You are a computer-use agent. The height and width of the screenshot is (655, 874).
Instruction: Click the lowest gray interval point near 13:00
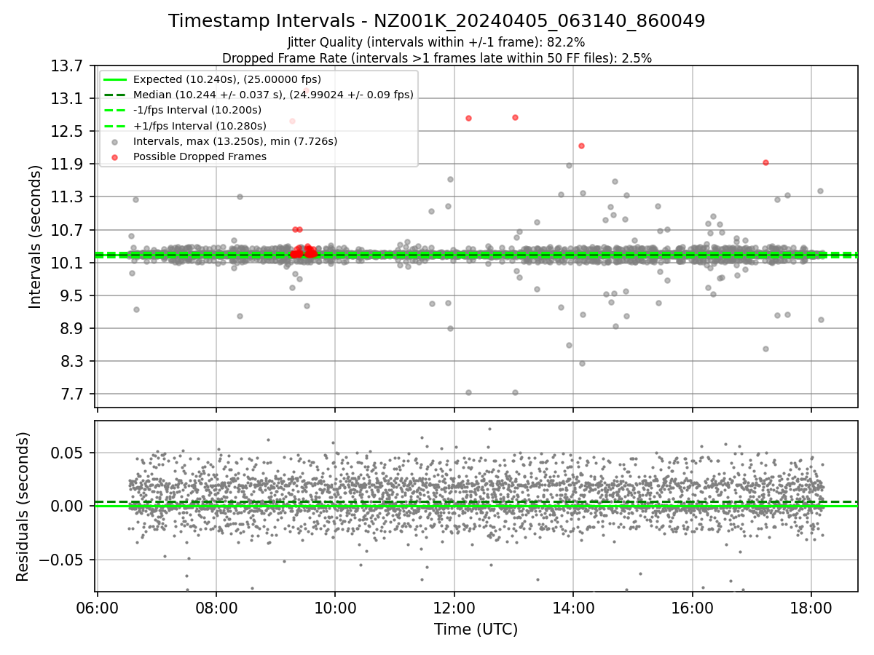click(x=515, y=392)
